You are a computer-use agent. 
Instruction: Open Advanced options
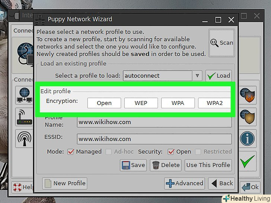(x=184, y=183)
